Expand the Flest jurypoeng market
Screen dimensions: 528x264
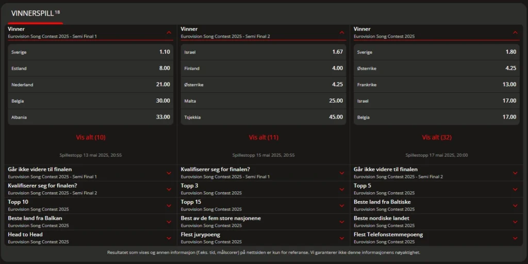263,238
